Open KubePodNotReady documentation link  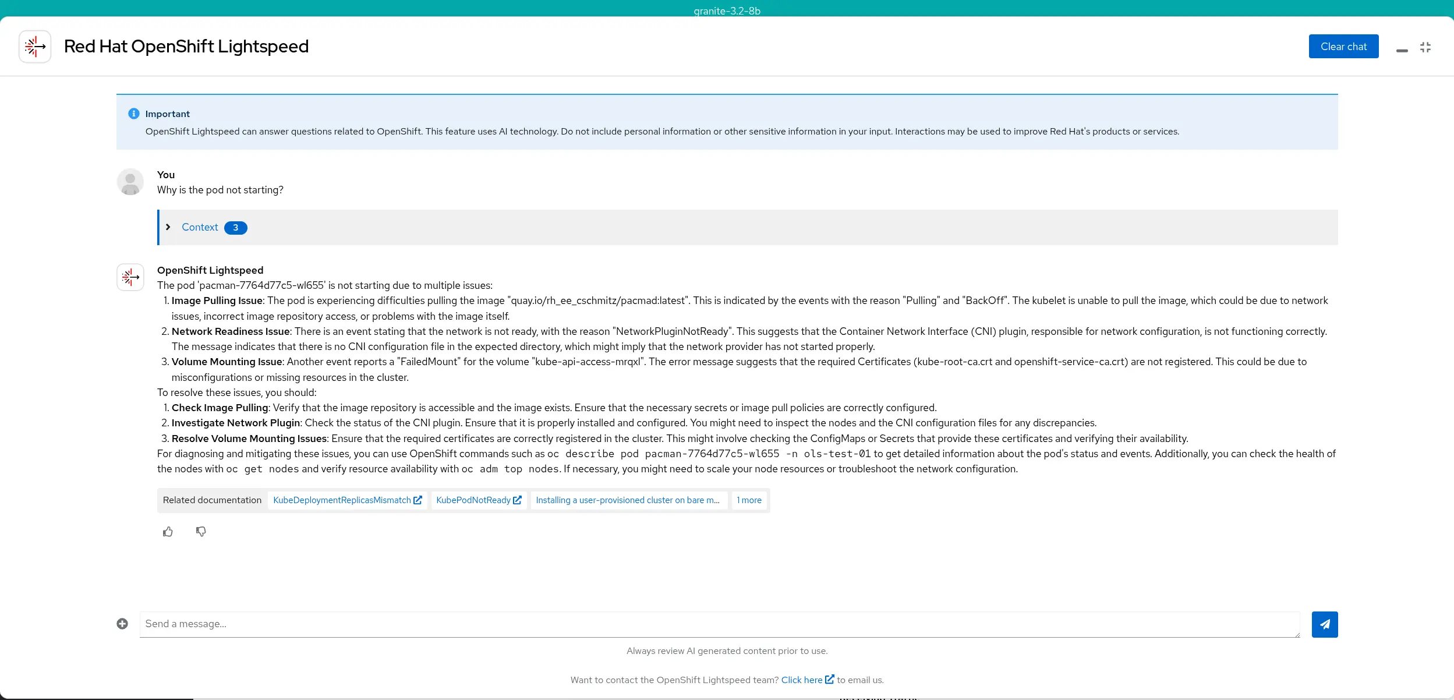tap(479, 500)
